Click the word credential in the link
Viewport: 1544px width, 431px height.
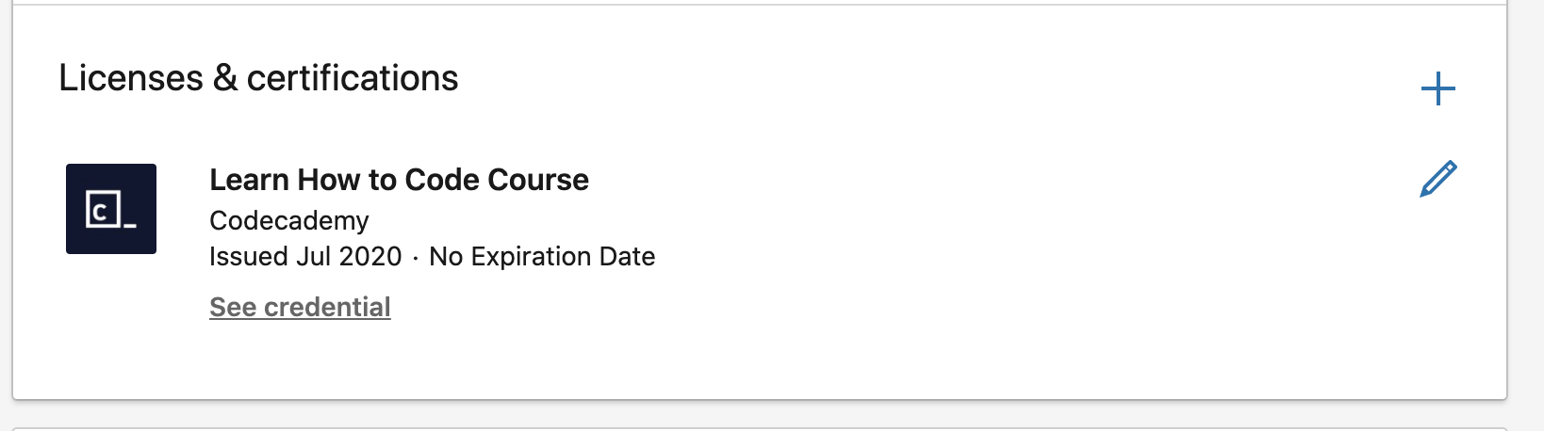tap(327, 308)
